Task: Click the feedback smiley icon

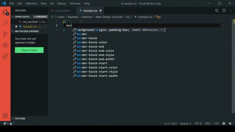Action: point(224,124)
